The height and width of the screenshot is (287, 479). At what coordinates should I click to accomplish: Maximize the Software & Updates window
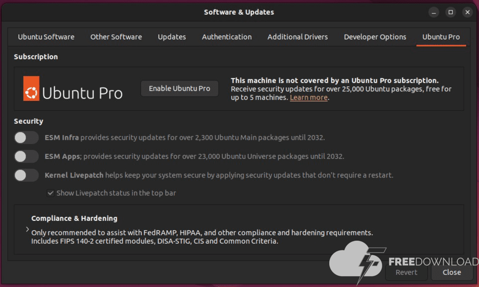point(450,12)
